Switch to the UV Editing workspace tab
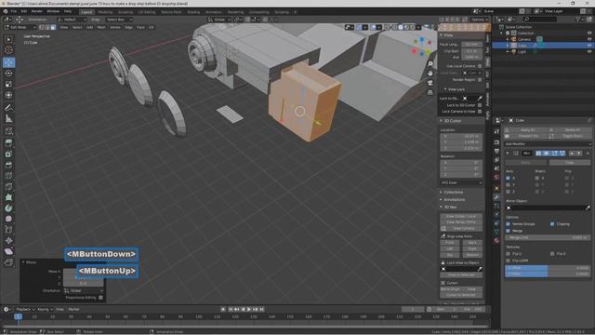This screenshot has width=595, height=335. coord(147,12)
